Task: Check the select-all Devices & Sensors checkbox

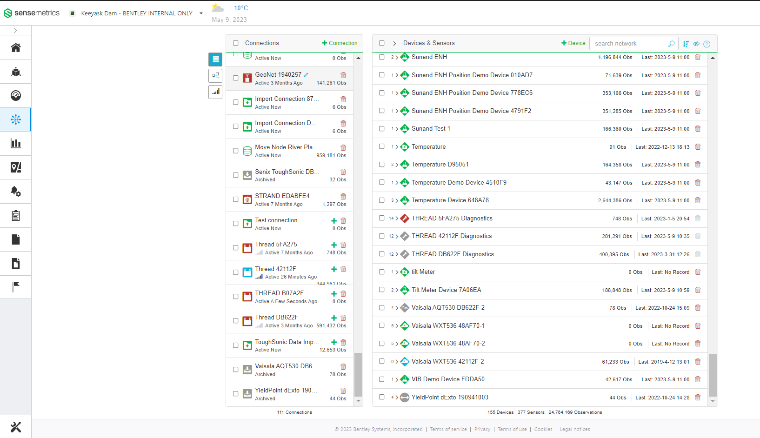Action: click(x=382, y=43)
